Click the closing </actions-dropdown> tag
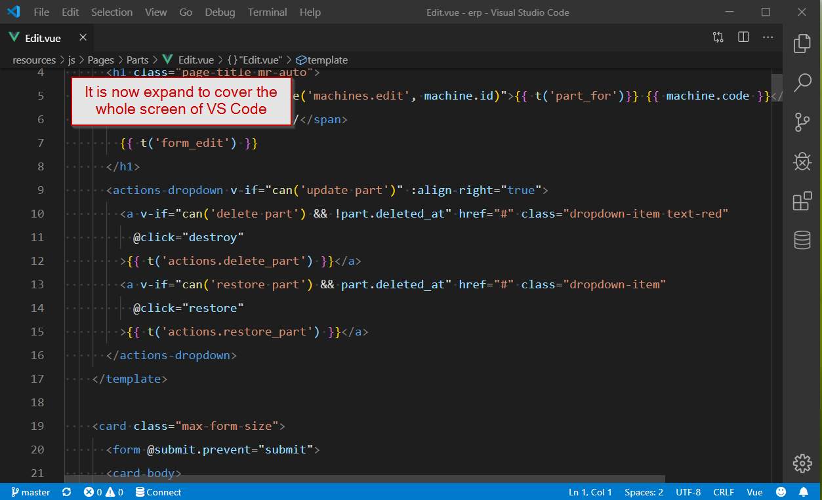 point(171,355)
